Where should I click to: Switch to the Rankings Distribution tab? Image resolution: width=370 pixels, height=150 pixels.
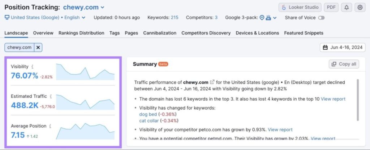81,33
